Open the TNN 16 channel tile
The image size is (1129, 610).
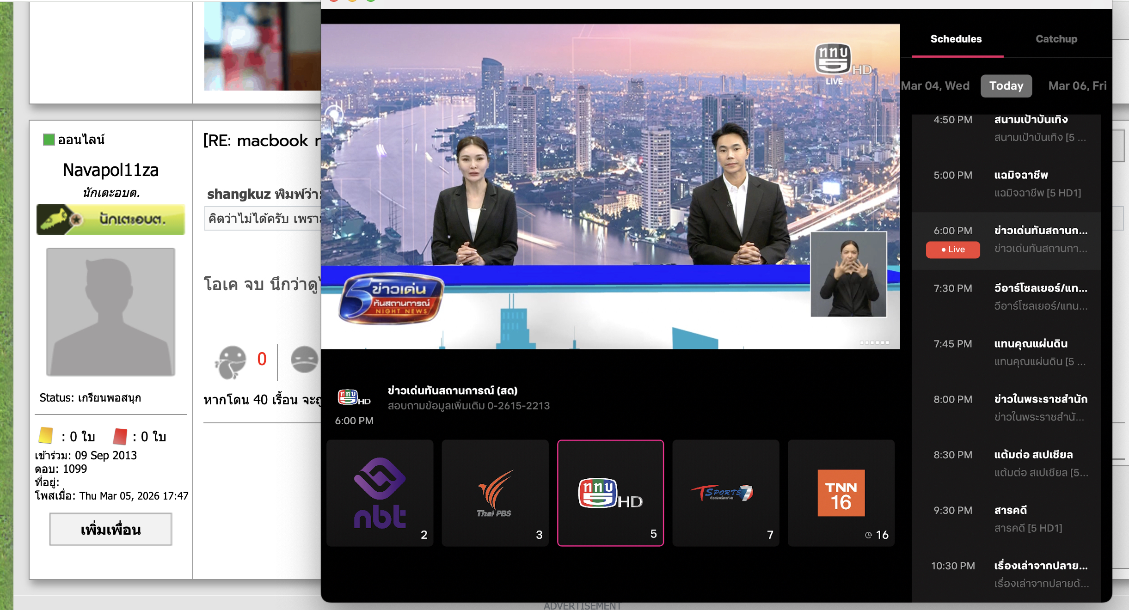[x=841, y=493]
